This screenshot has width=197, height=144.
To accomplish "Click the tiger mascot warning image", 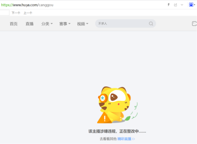I will pyautogui.click(x=117, y=105).
